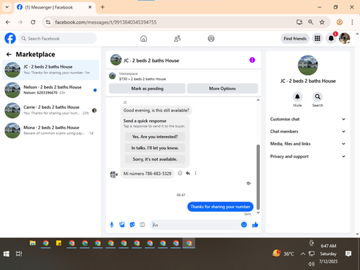Open Chrome zoom magnifier icon

[310, 22]
